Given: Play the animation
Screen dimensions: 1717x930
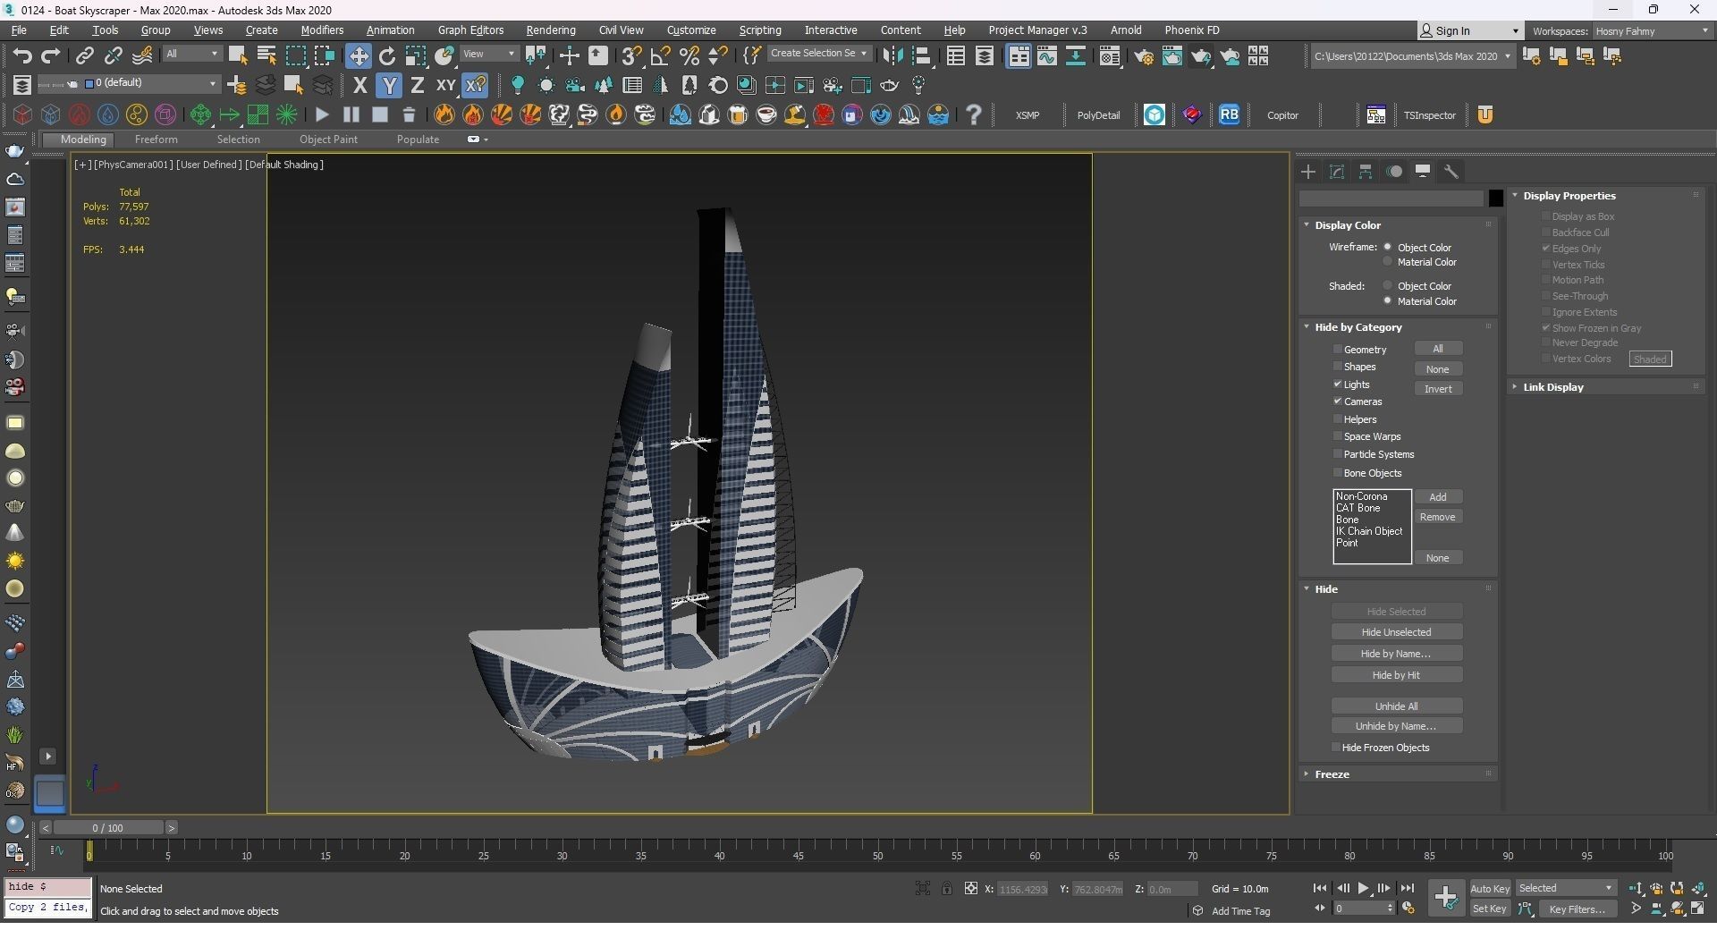Looking at the screenshot, I should pos(1363,889).
